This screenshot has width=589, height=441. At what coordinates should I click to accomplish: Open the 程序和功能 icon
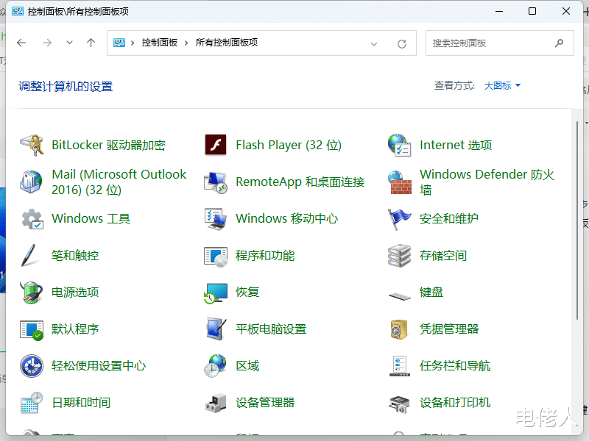(x=216, y=257)
